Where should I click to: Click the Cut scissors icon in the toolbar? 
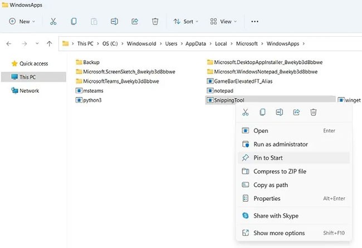[x=53, y=22]
